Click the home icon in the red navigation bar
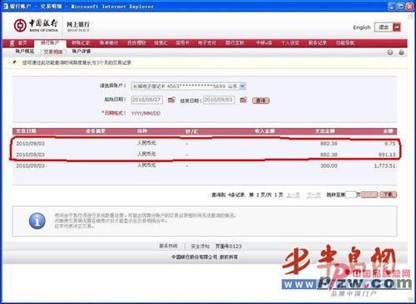 12,43
